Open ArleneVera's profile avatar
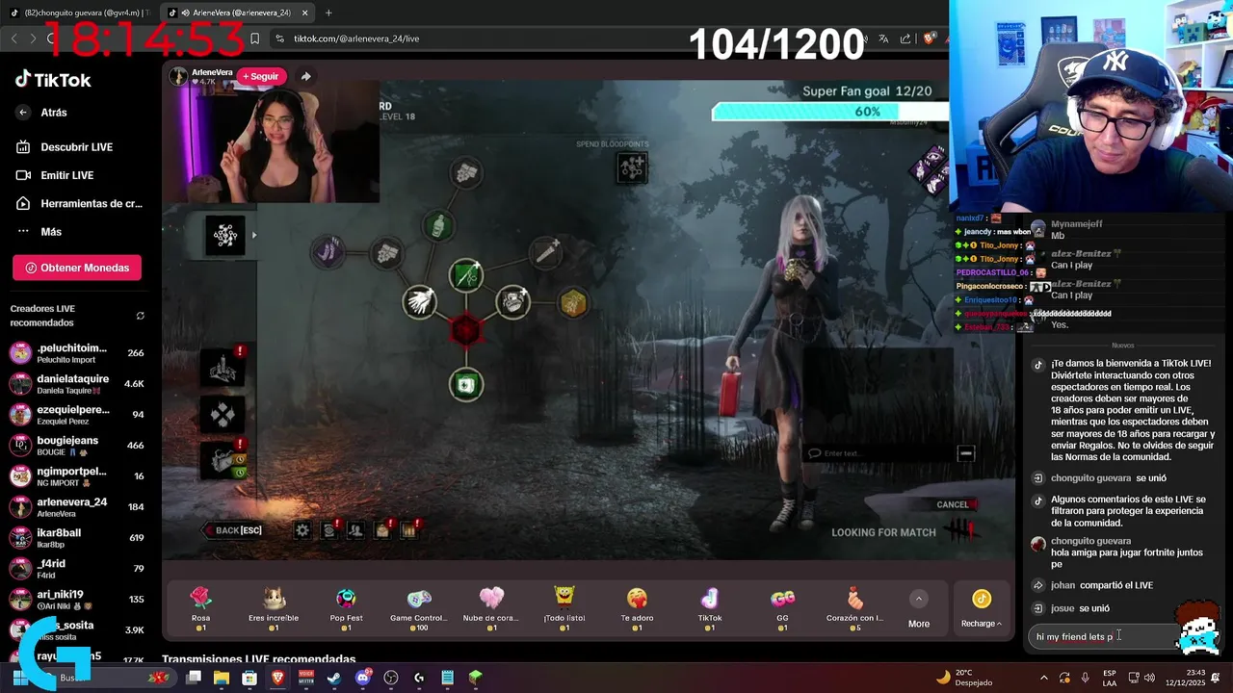This screenshot has width=1233, height=693. [178, 76]
